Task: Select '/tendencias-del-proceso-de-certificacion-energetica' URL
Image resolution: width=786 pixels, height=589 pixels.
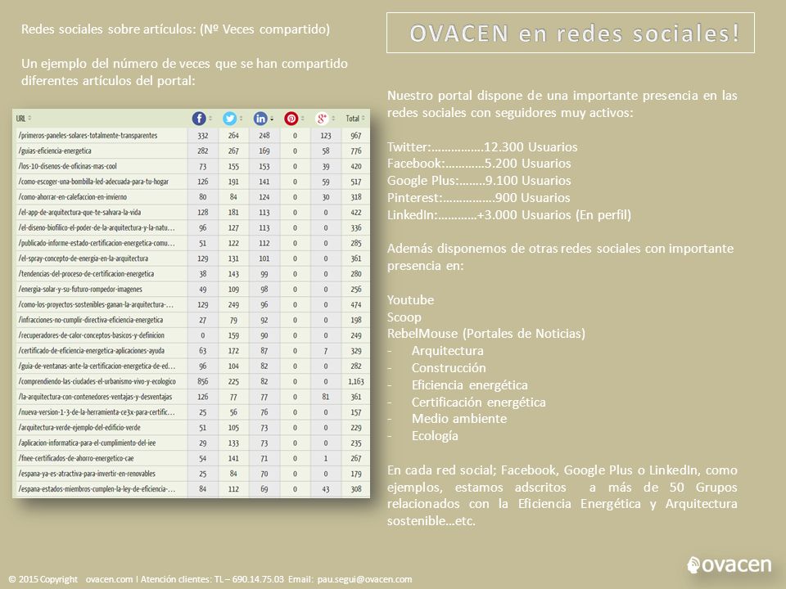Action: pyautogui.click(x=86, y=274)
